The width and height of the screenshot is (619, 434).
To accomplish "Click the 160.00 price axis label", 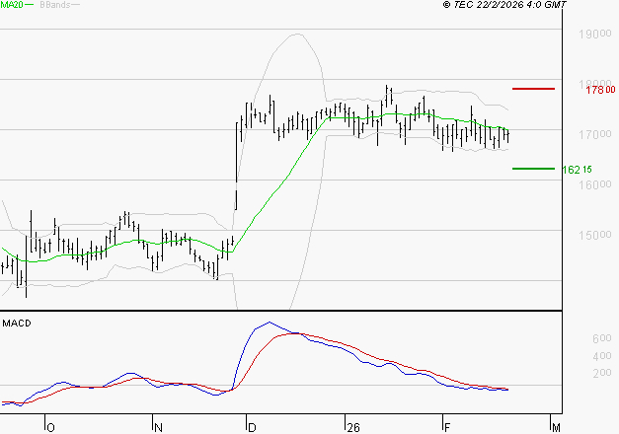I will (595, 184).
